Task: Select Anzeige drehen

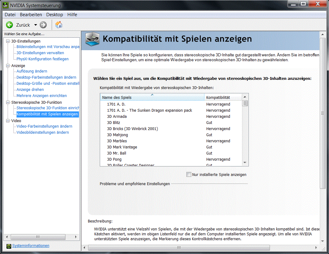Action: tap(30, 90)
